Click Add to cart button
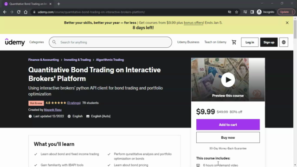Screen dimensions: 297x167 click(228, 125)
